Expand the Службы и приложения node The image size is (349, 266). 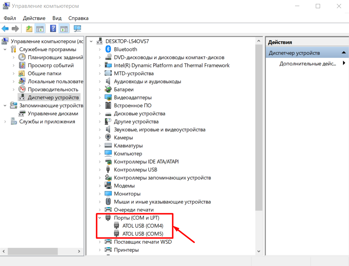click(x=5, y=122)
